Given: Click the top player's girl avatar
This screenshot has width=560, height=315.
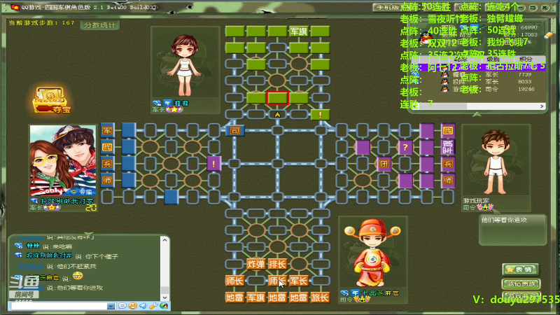Looking at the screenshot, I should [x=184, y=64].
